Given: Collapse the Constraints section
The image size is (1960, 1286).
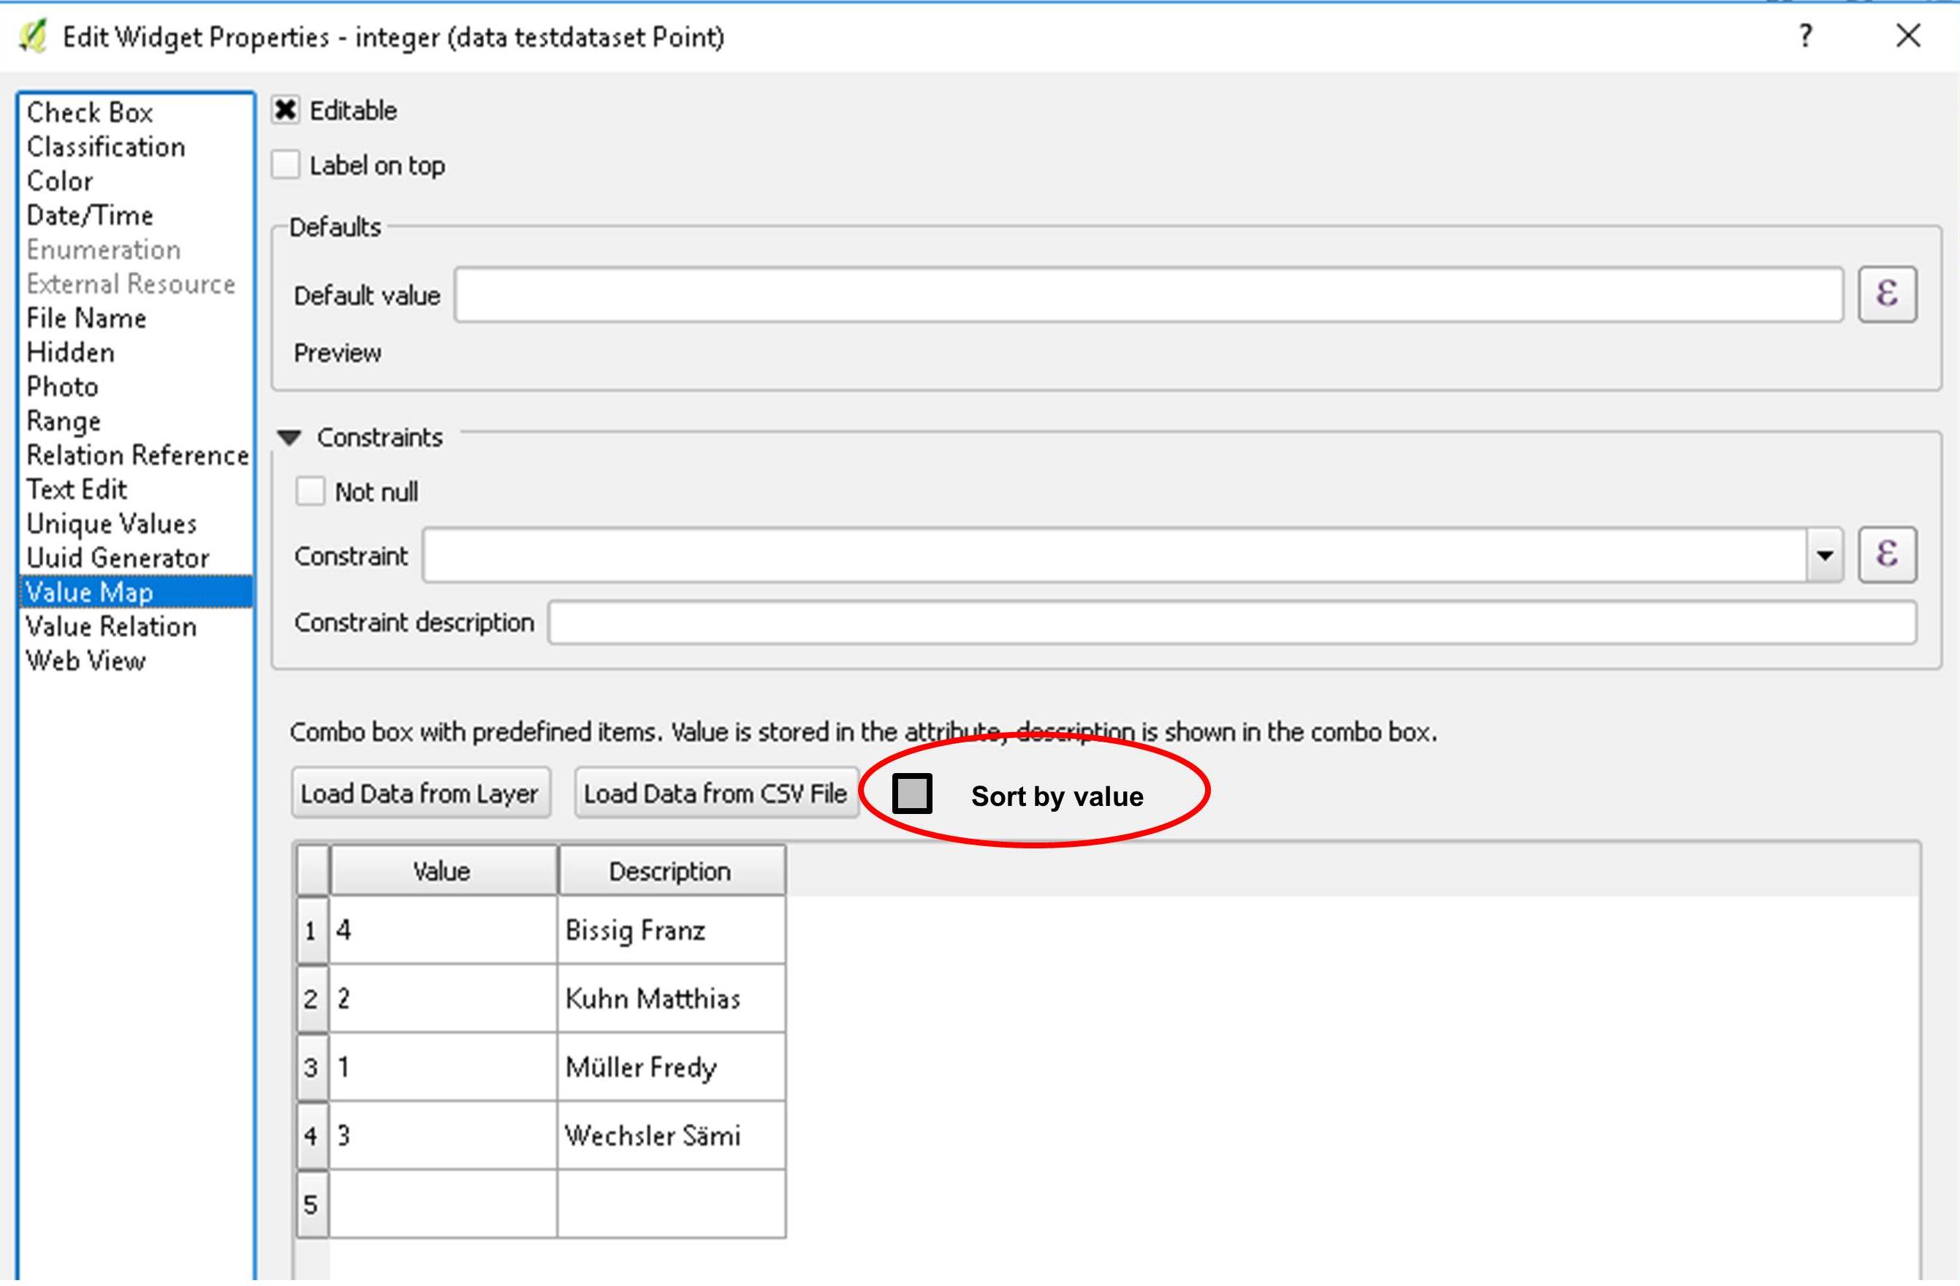Looking at the screenshot, I should point(289,437).
